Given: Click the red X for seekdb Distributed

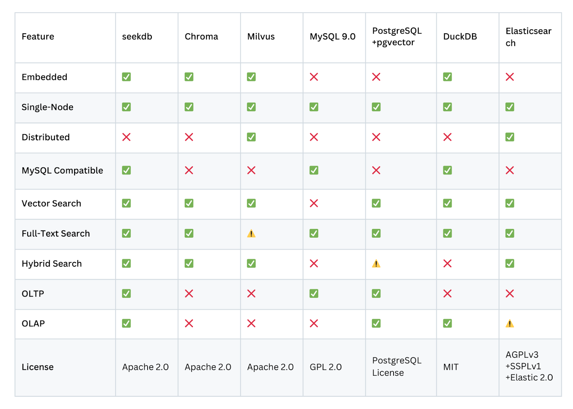Looking at the screenshot, I should coord(126,137).
